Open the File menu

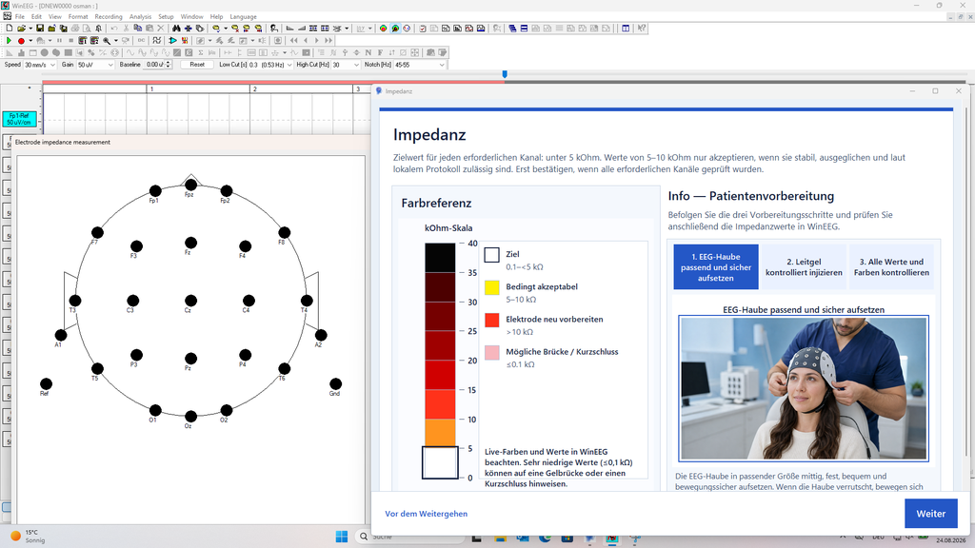coord(19,17)
